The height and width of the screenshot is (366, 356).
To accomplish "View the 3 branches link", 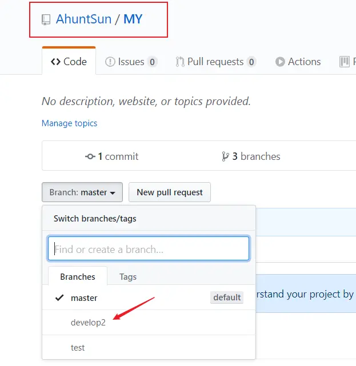I will click(251, 156).
